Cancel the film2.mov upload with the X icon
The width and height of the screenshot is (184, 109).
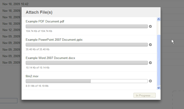[150, 81]
